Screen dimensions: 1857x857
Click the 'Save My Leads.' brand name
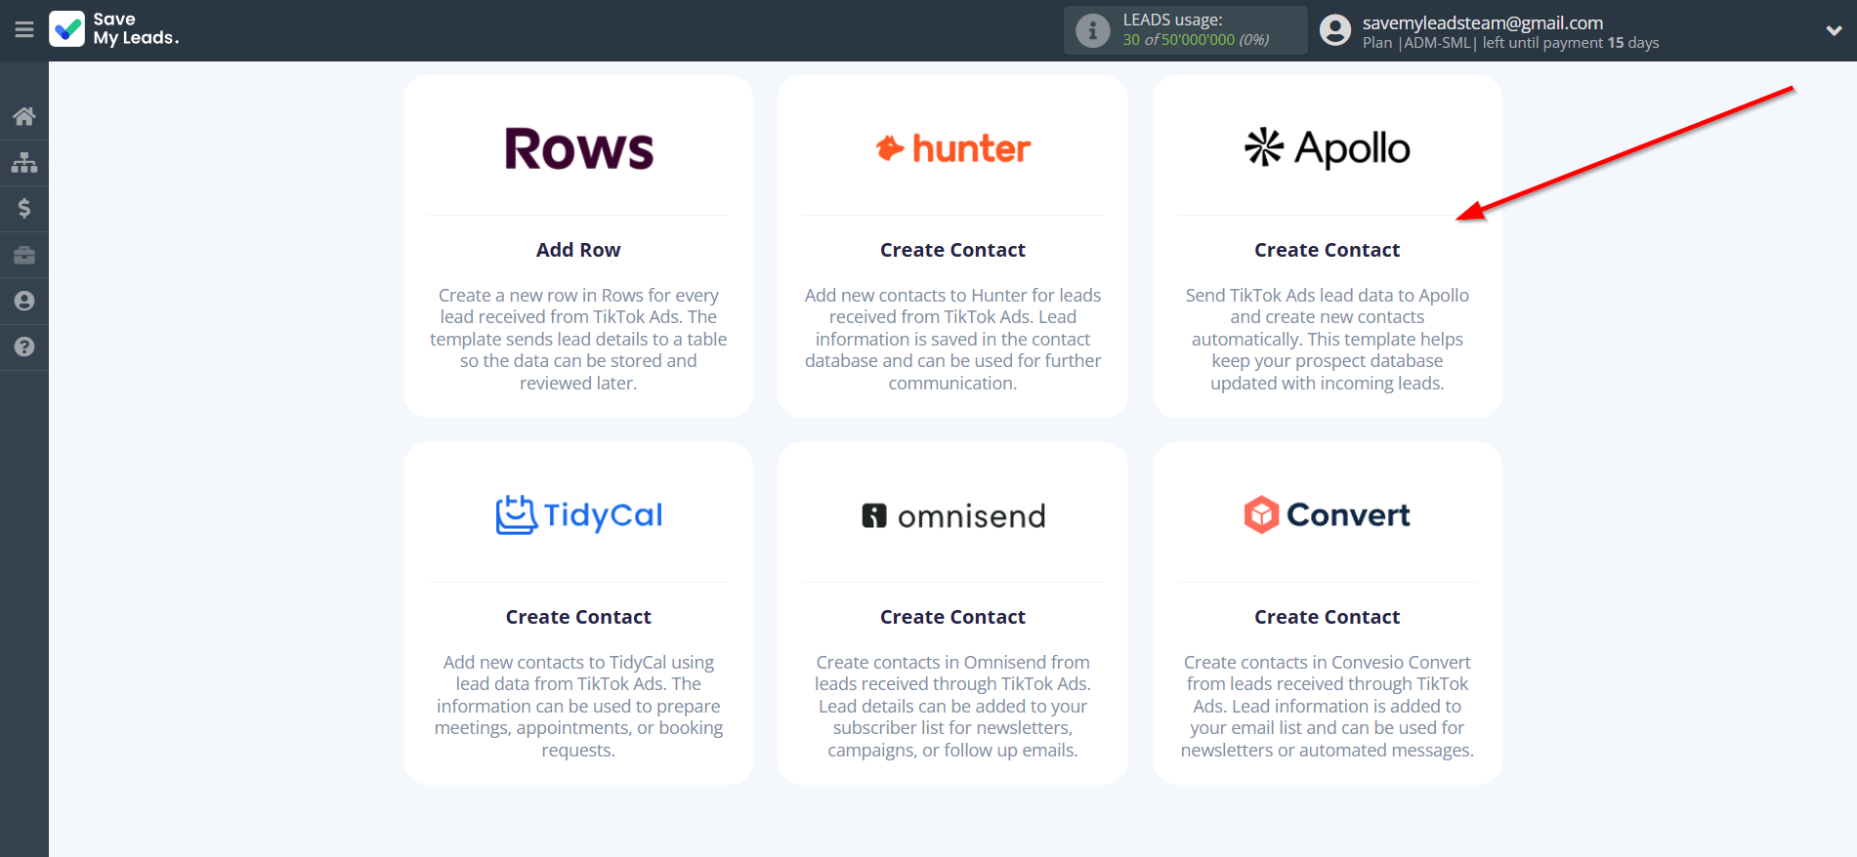click(136, 29)
